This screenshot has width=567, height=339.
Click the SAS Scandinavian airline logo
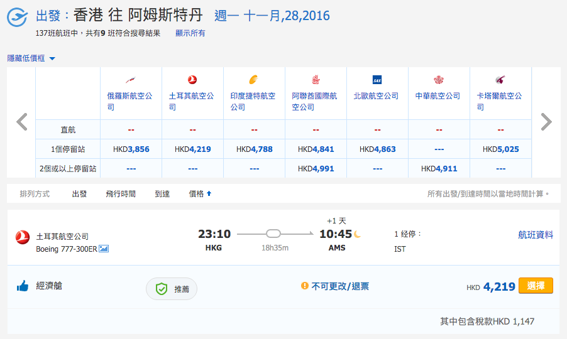[377, 80]
